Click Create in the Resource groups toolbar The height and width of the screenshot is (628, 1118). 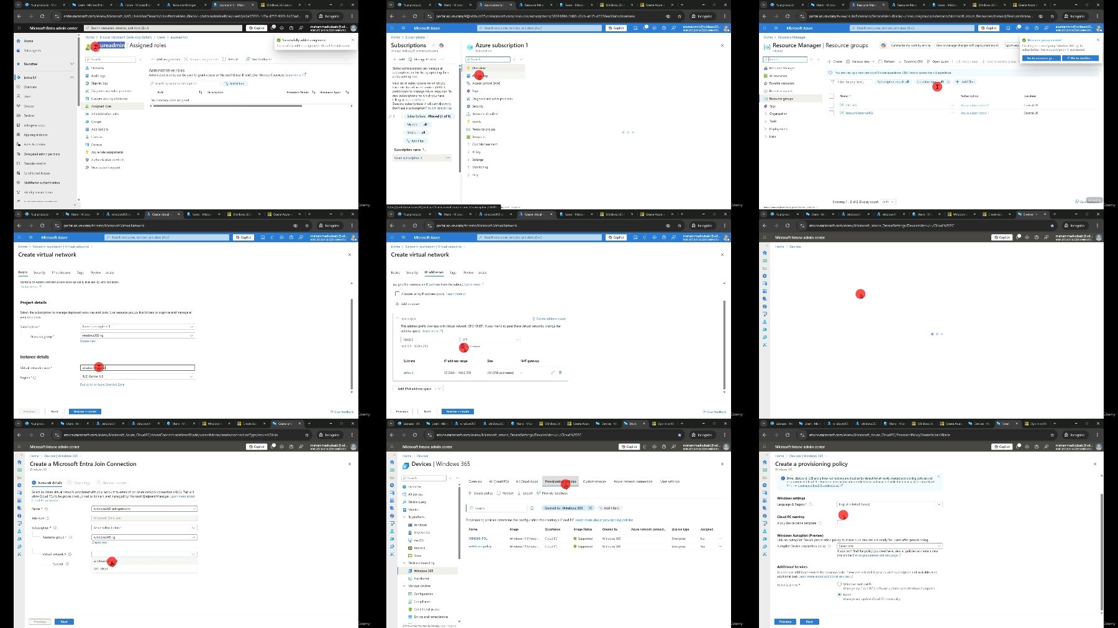pos(835,61)
